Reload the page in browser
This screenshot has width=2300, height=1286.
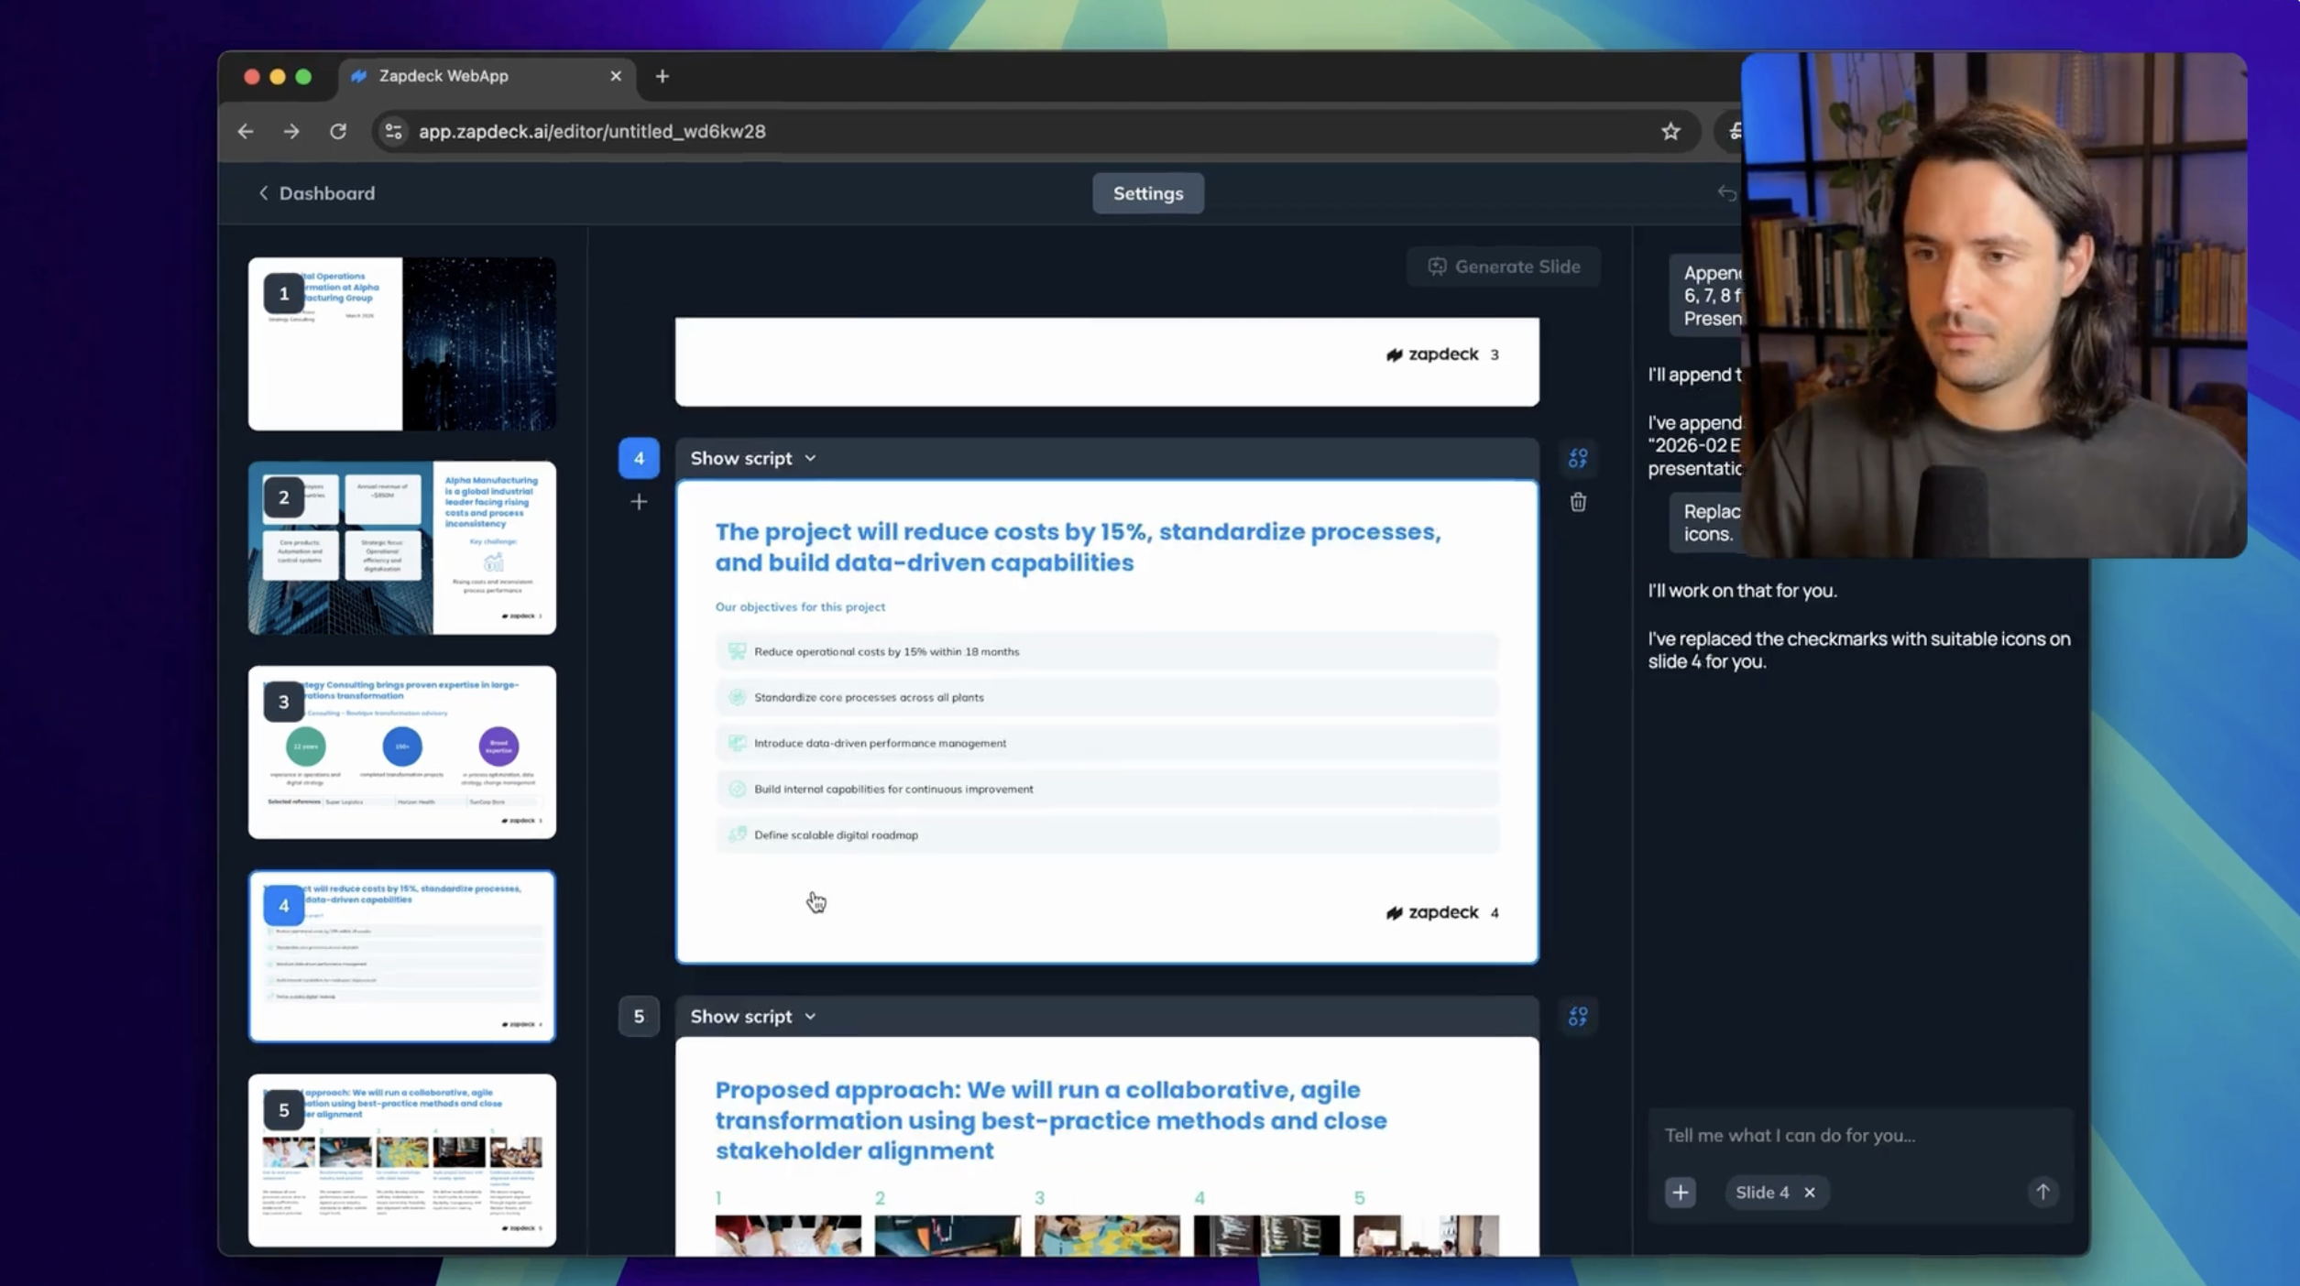tap(338, 131)
